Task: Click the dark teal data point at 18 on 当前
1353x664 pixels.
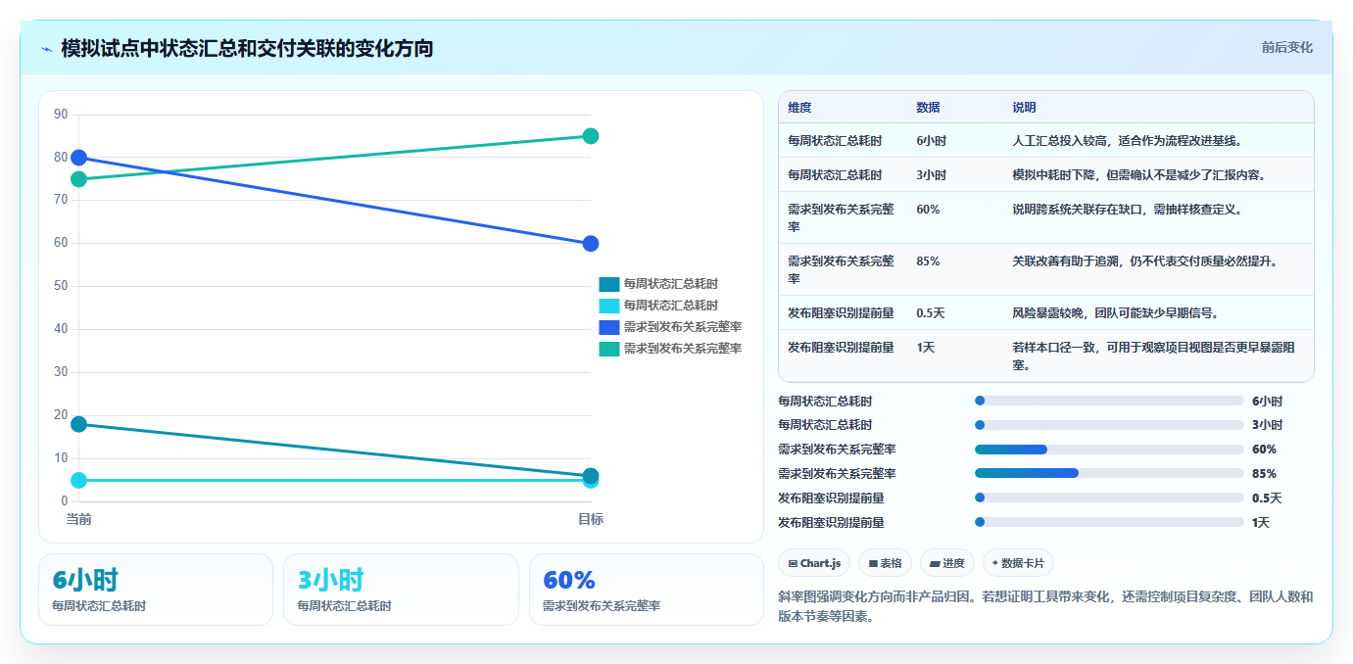Action: click(79, 424)
